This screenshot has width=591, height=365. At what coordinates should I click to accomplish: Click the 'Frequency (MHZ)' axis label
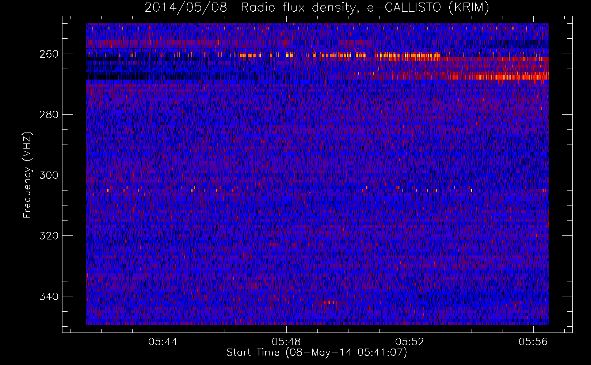[27, 175]
